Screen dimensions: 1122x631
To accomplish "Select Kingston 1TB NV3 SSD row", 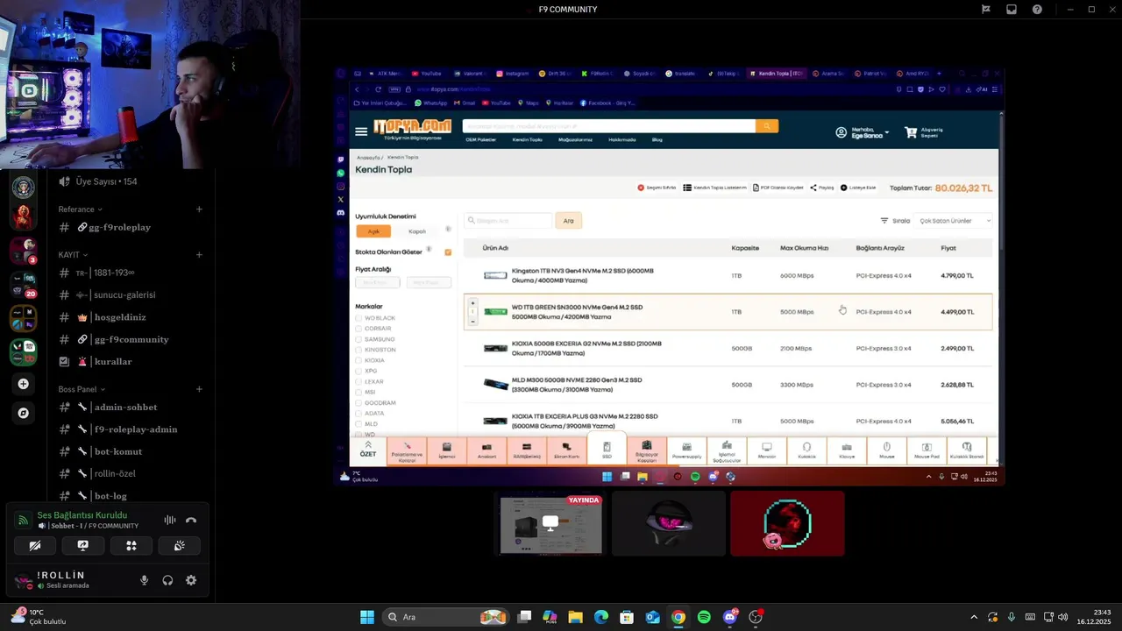I will click(x=728, y=275).
